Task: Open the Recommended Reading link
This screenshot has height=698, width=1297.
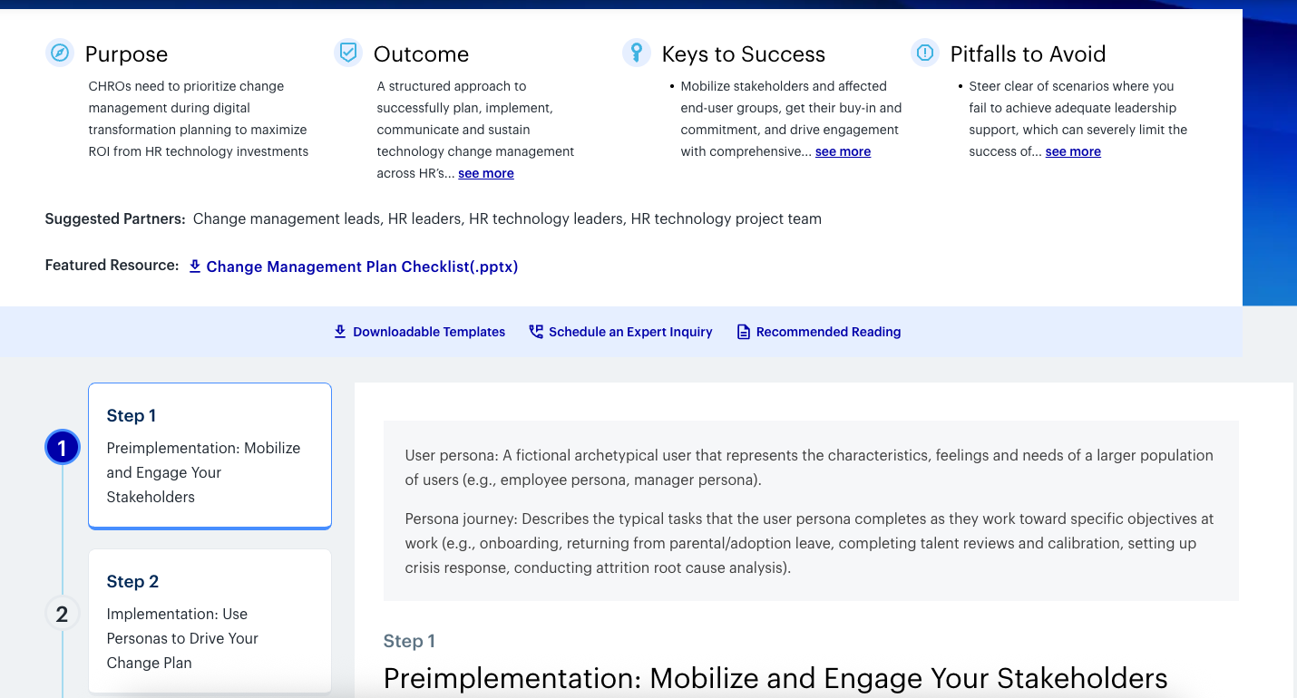Action: coord(828,332)
